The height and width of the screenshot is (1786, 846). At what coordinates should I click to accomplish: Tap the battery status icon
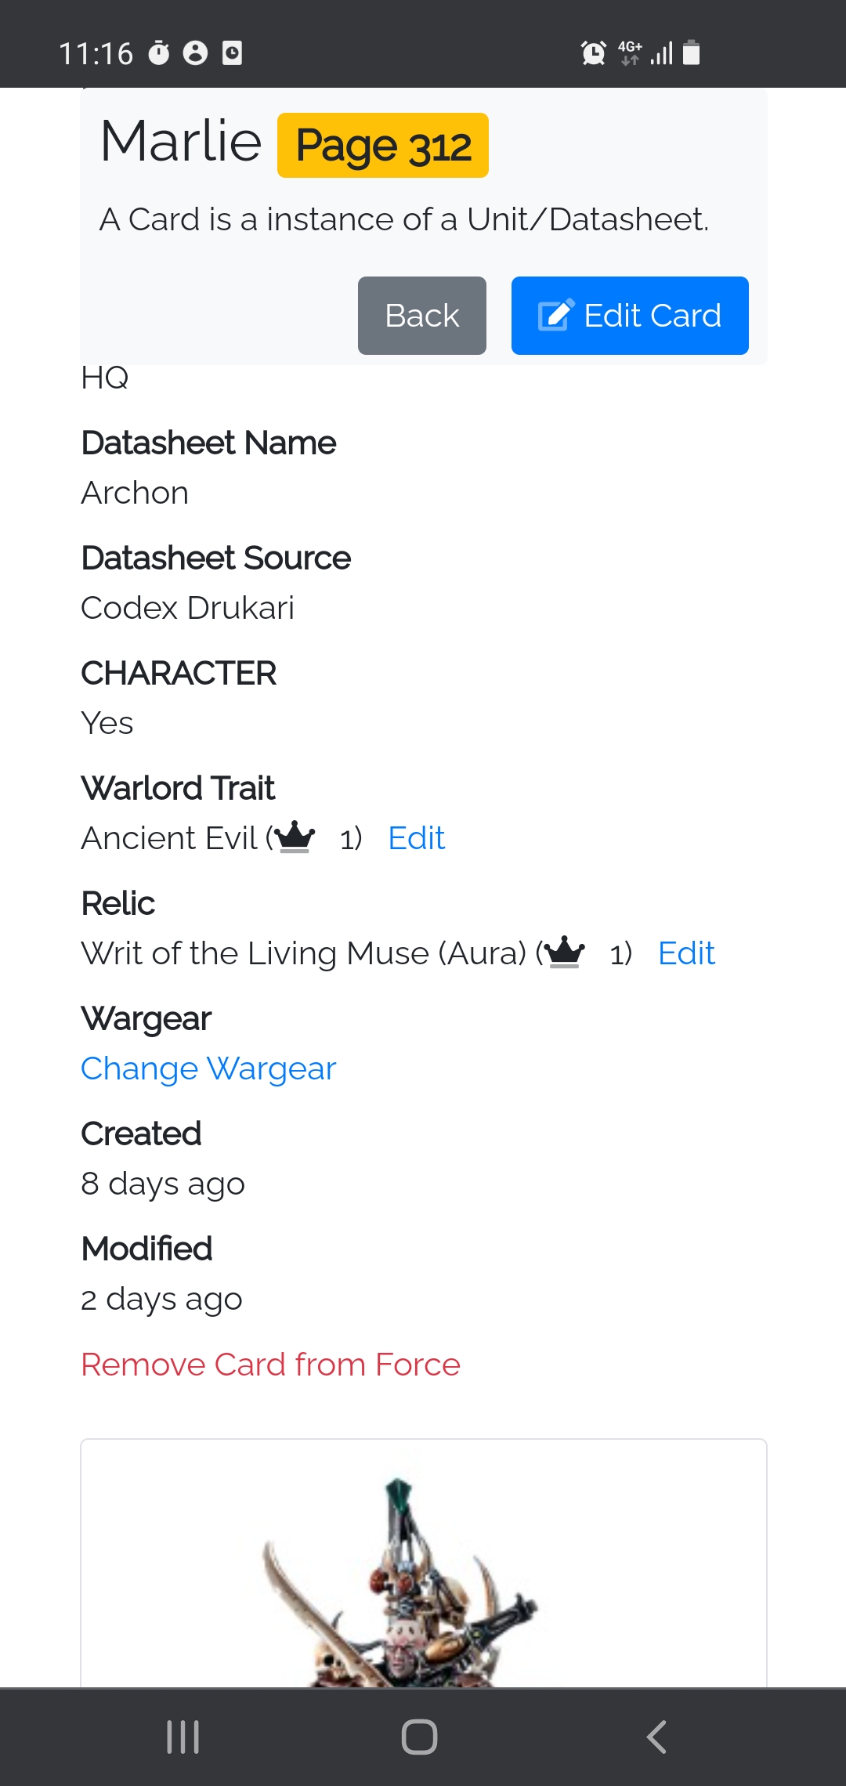pyautogui.click(x=691, y=52)
